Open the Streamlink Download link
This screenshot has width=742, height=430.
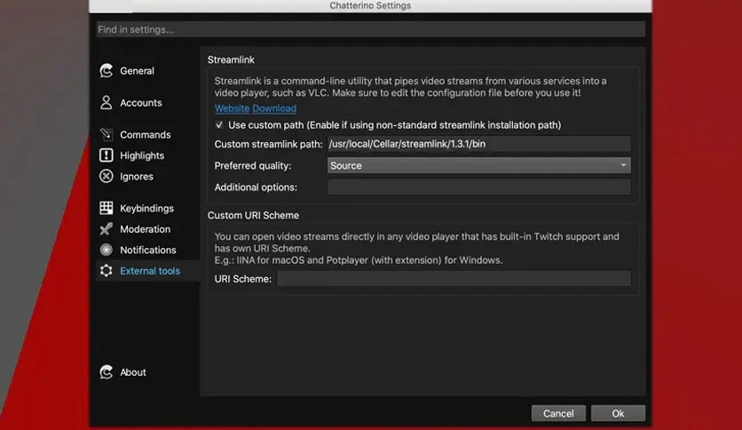coord(274,108)
